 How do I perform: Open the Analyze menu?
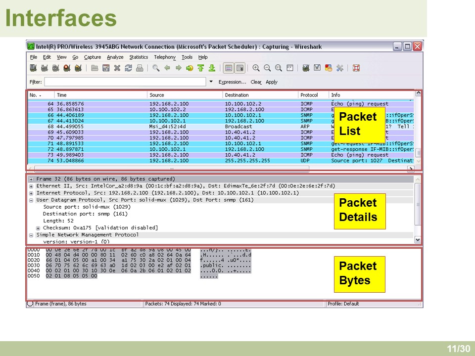click(115, 57)
